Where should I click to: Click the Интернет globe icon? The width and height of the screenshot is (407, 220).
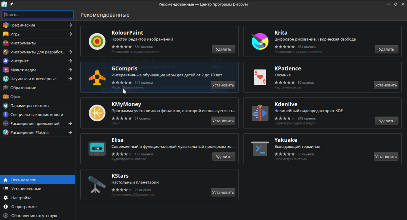(x=5, y=61)
